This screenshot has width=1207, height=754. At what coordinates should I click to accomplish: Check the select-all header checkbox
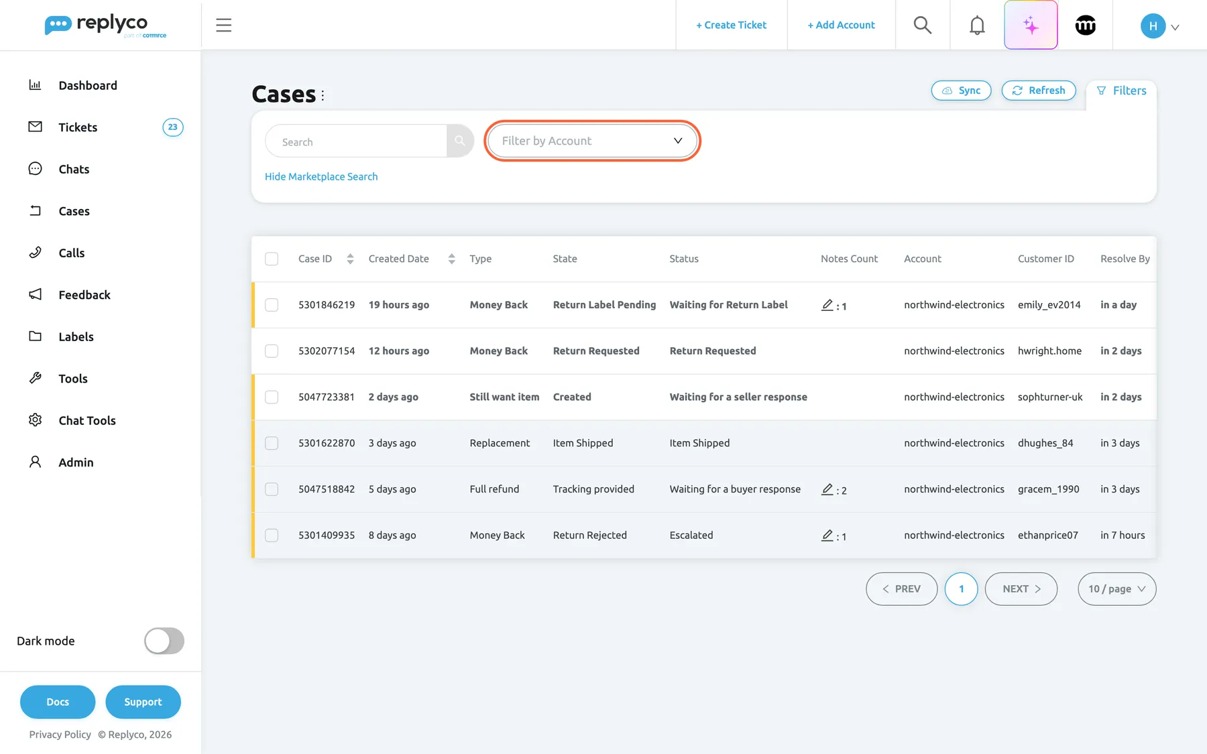pyautogui.click(x=272, y=259)
